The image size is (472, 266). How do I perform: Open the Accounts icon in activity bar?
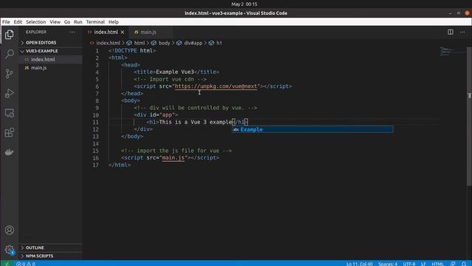point(10,230)
